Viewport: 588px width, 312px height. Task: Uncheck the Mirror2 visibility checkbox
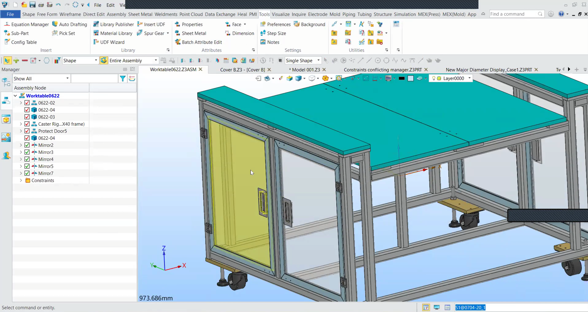point(27,145)
